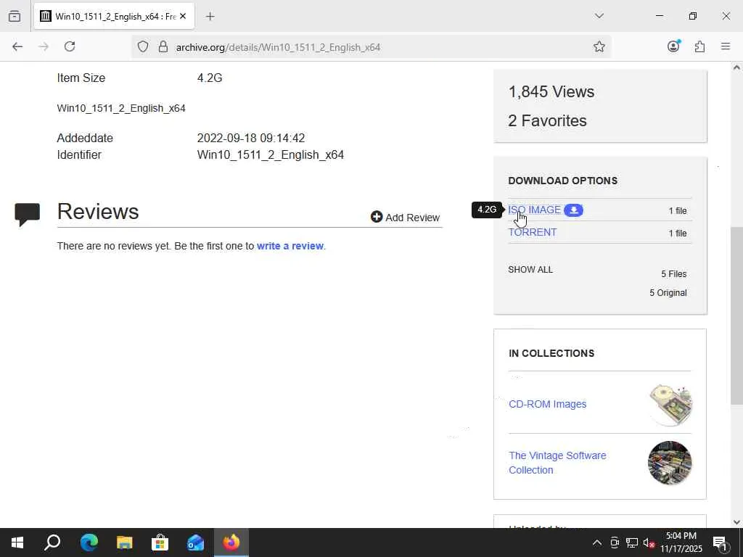This screenshot has height=557, width=743.
Task: Show hidden system tray icons
Action: tap(597, 542)
